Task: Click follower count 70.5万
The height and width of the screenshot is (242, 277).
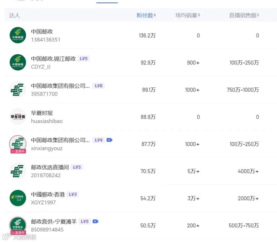Action: point(148,171)
